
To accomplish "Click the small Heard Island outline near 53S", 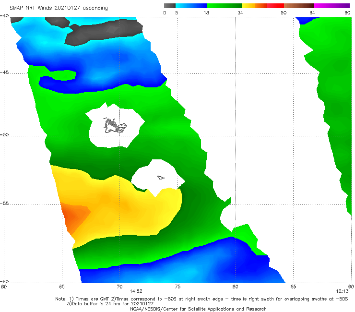I will pyautogui.click(x=161, y=178).
